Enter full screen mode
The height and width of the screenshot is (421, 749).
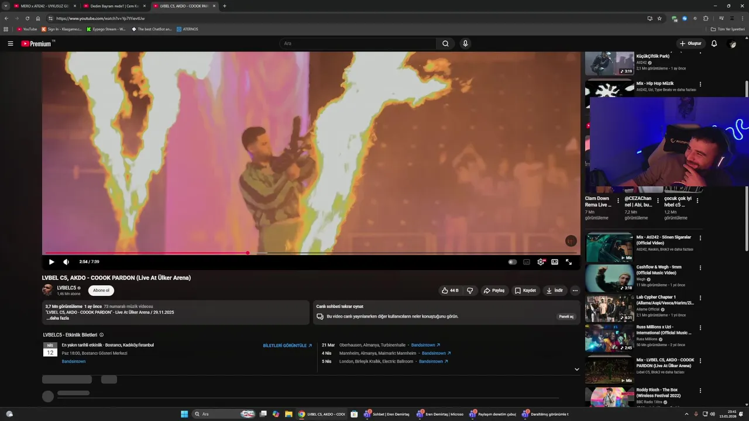point(569,262)
